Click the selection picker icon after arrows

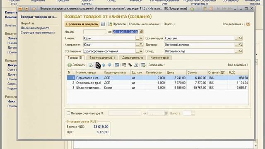(x=117, y=65)
